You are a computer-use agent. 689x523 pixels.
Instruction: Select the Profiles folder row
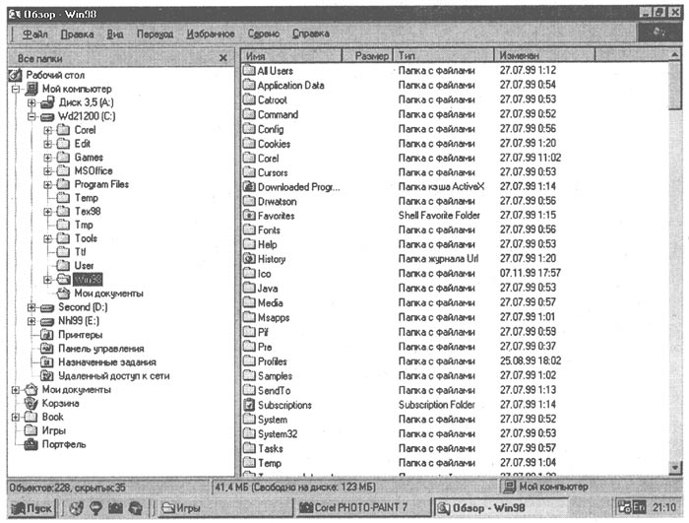(402, 361)
